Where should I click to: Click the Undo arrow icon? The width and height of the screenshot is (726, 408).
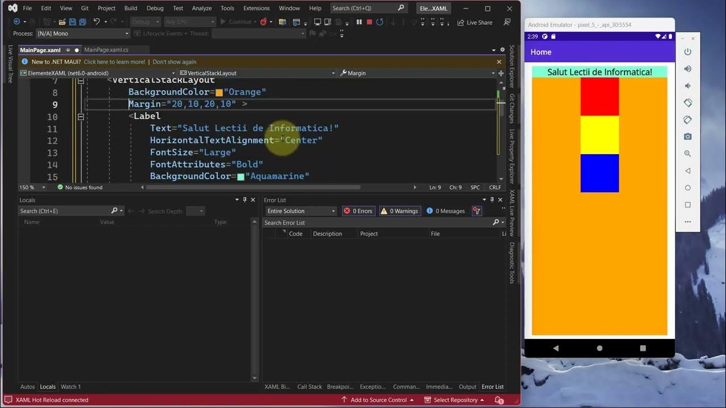click(x=96, y=22)
